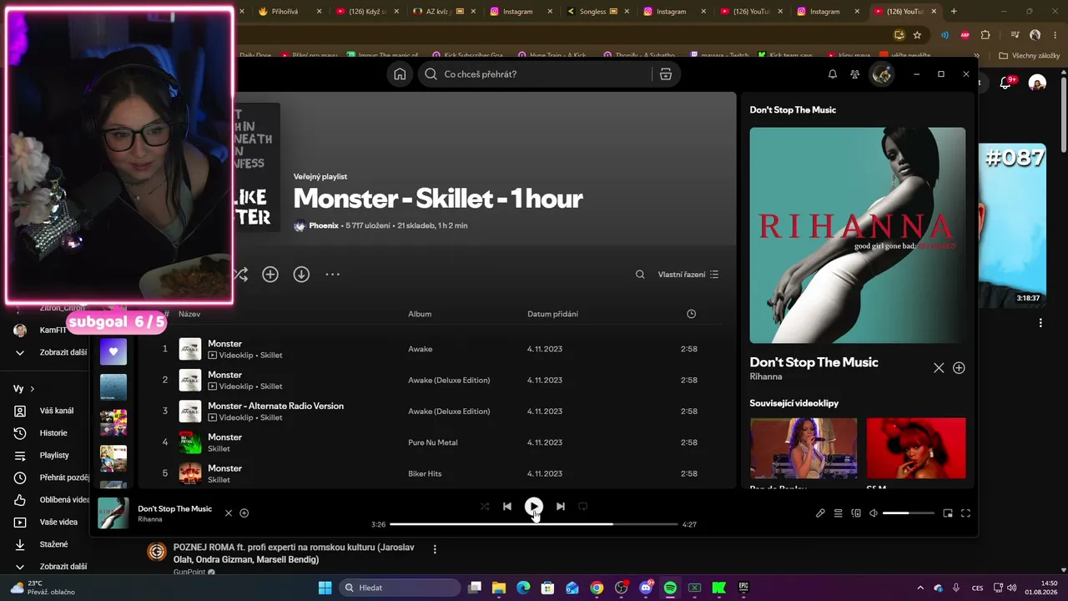Open the browser extensions puzzle menu
Viewport: 1068px width, 601px height.
click(985, 35)
